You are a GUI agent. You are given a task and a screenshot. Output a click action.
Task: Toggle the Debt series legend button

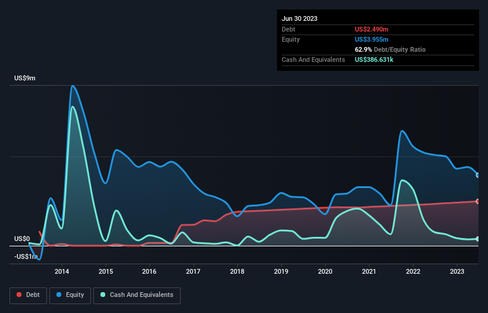[28, 295]
